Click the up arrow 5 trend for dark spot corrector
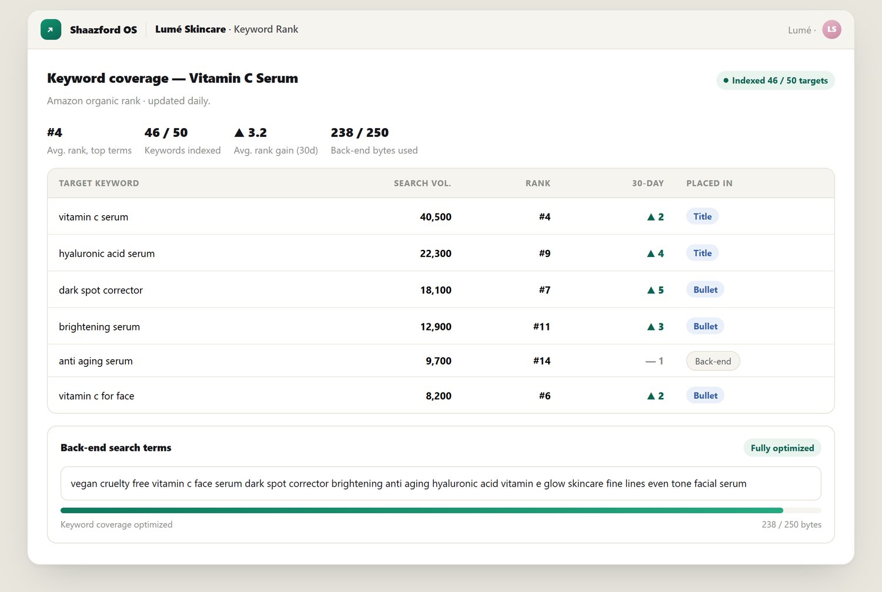 point(655,290)
